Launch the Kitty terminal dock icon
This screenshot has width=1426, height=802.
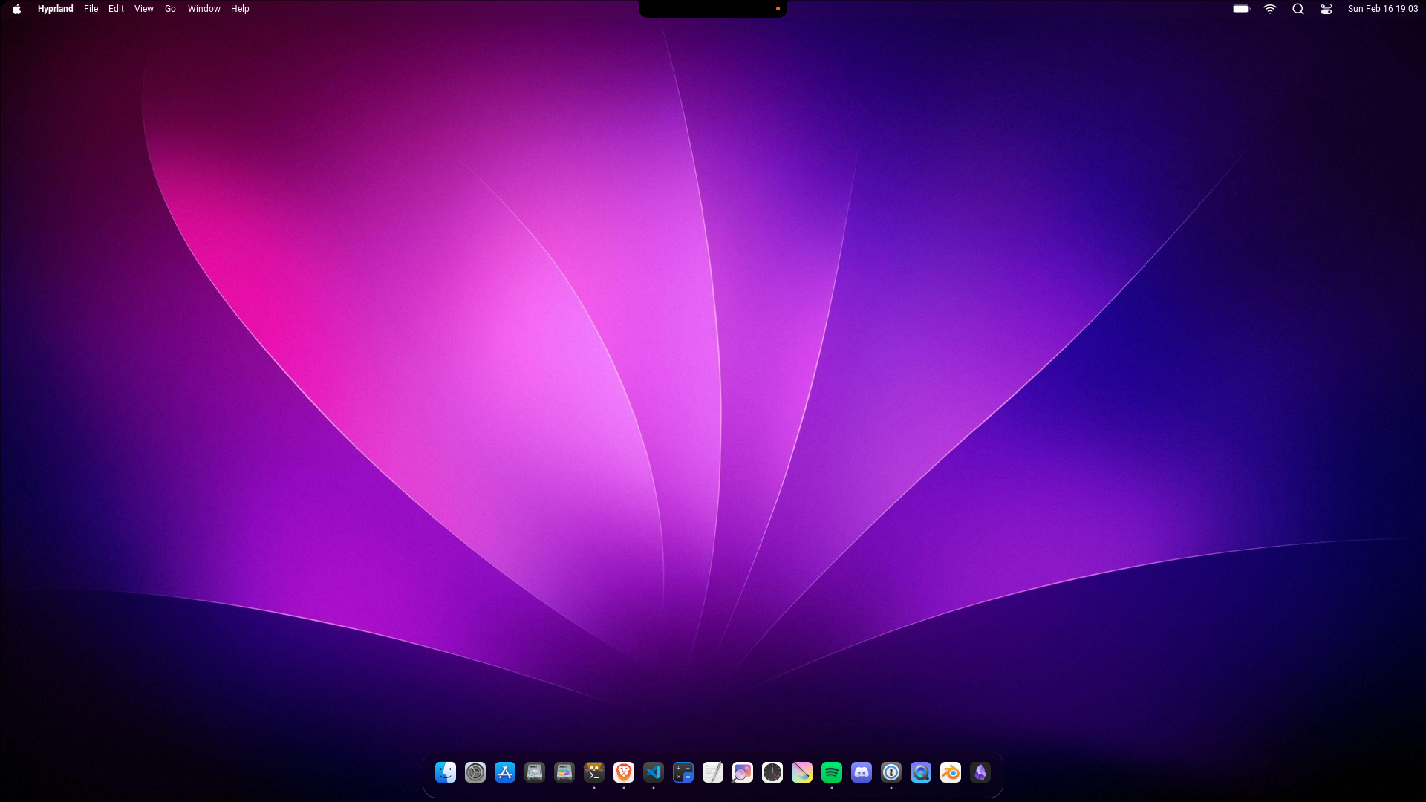click(594, 772)
